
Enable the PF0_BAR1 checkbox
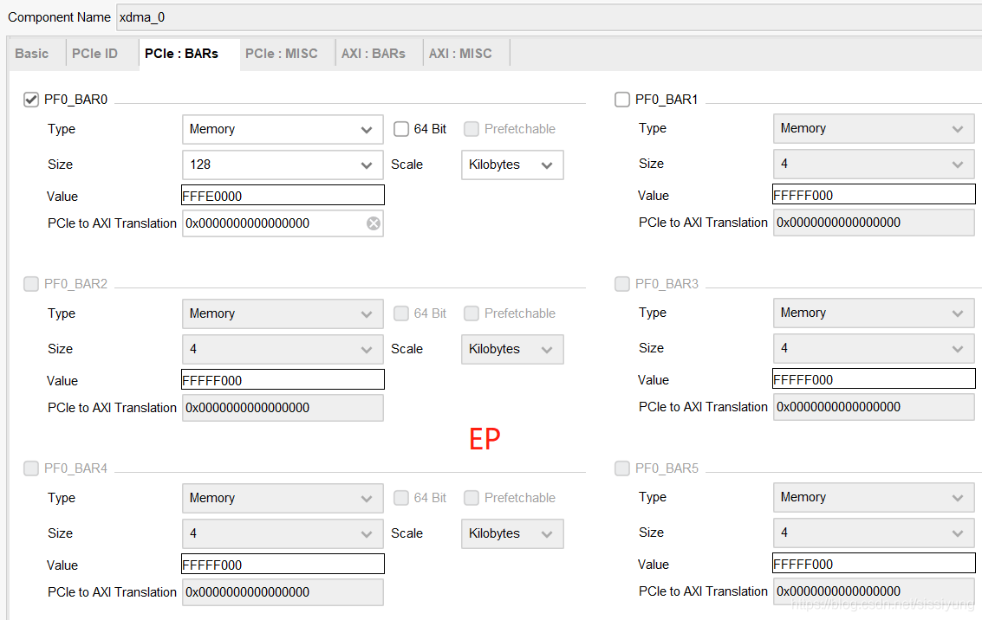(x=622, y=100)
